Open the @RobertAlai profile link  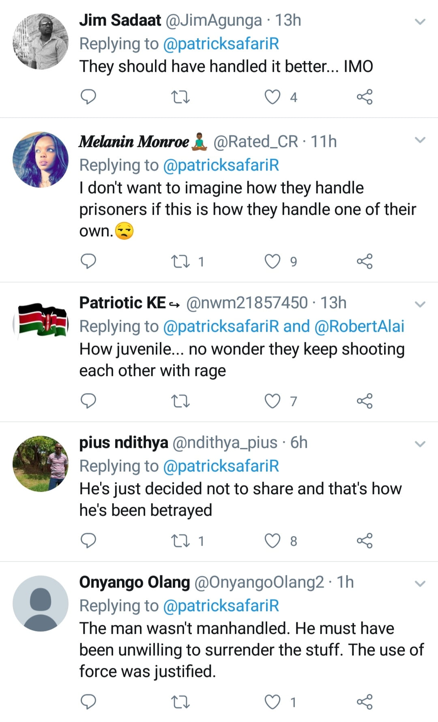[359, 326]
